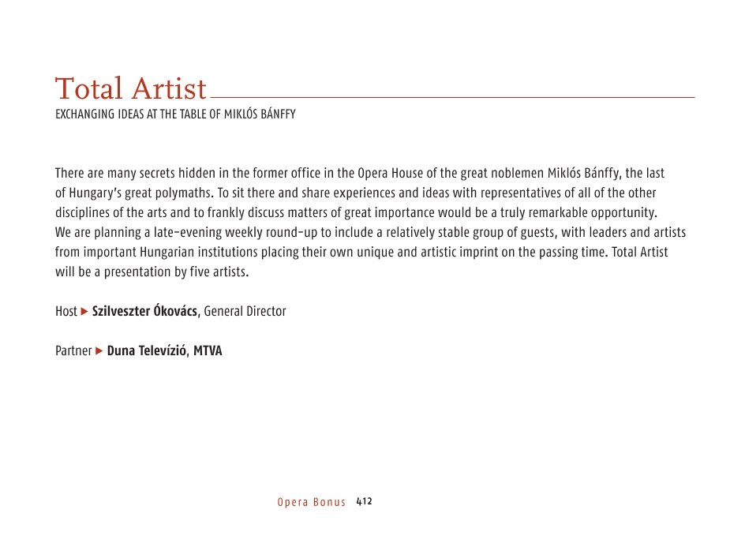Image resolution: width=745 pixels, height=536 pixels.
Task: Click the Total Artist heading
Action: (131, 88)
